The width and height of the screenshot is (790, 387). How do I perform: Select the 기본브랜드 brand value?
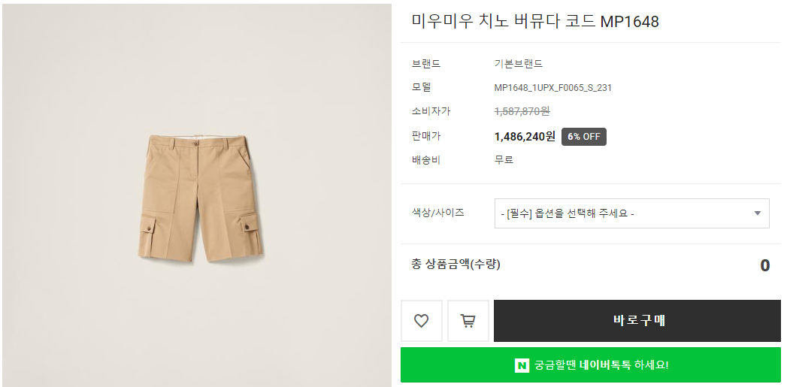click(518, 64)
